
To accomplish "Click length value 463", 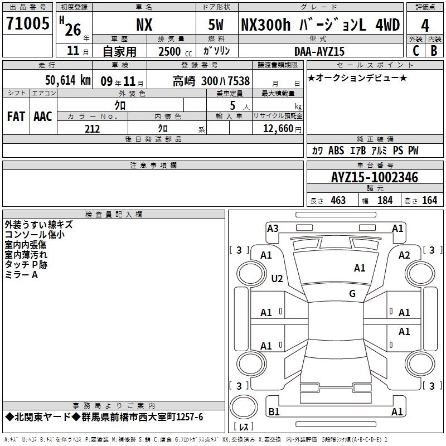I will point(338,201).
